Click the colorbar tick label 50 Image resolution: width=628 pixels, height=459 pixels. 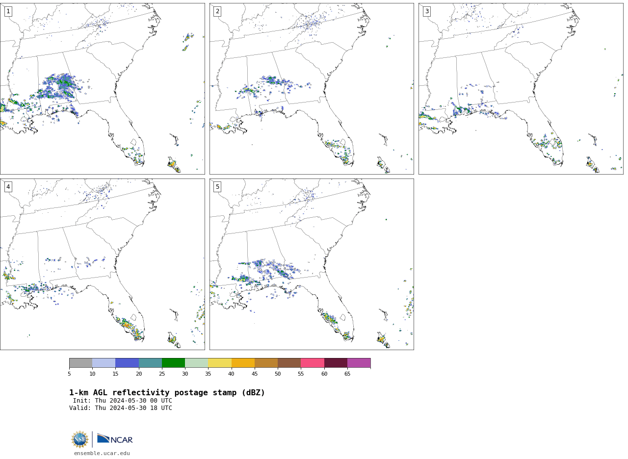pos(278,374)
